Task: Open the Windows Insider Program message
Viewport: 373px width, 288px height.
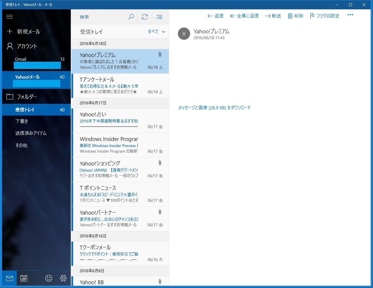Action: 120,145
